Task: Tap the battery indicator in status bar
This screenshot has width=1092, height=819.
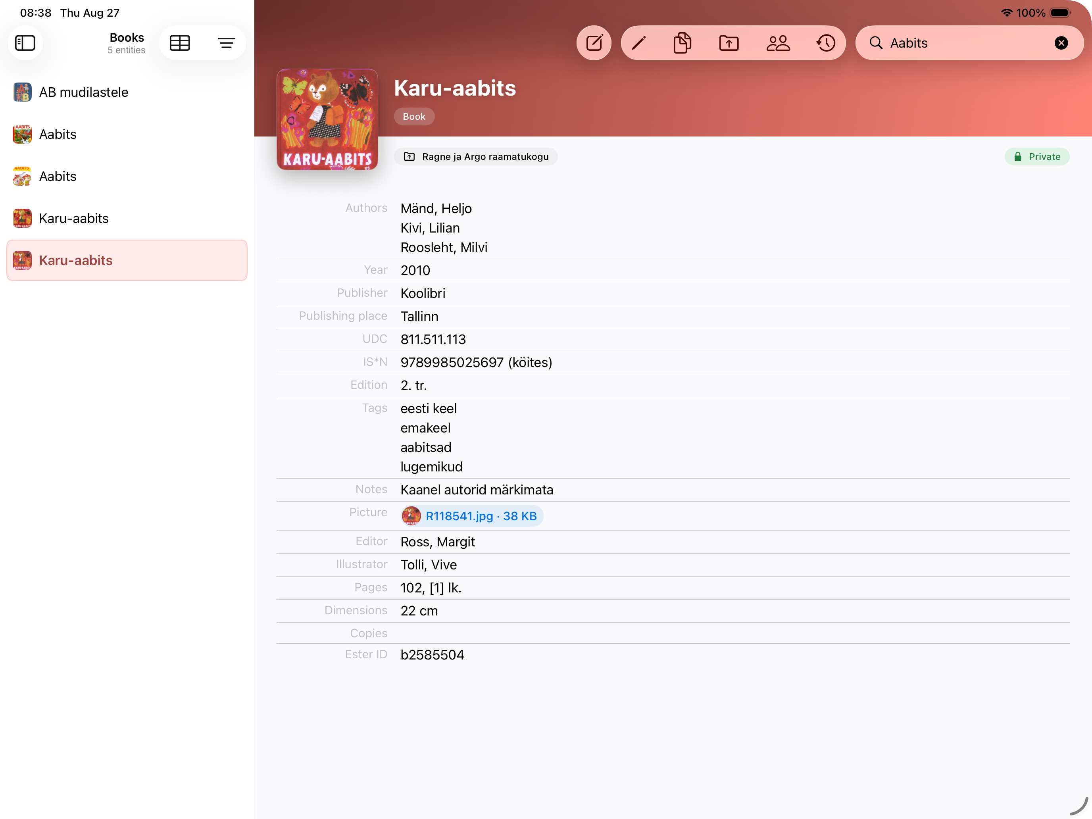Action: tap(1060, 13)
